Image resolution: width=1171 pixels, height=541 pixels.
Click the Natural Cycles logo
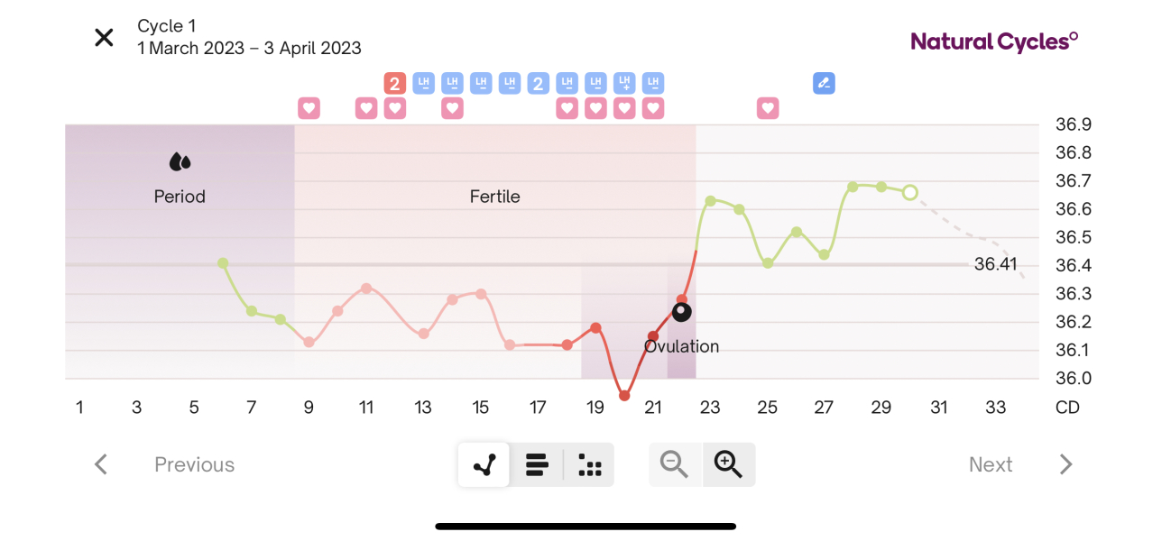(994, 41)
